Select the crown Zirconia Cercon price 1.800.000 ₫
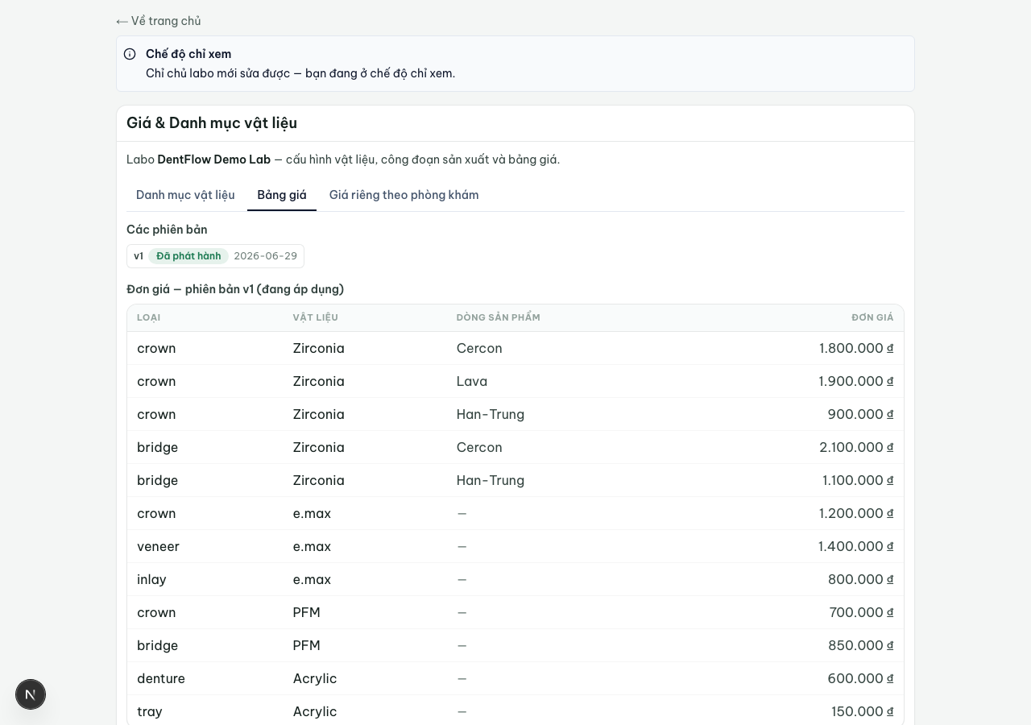Screen dimensions: 1031x725 click(x=856, y=348)
